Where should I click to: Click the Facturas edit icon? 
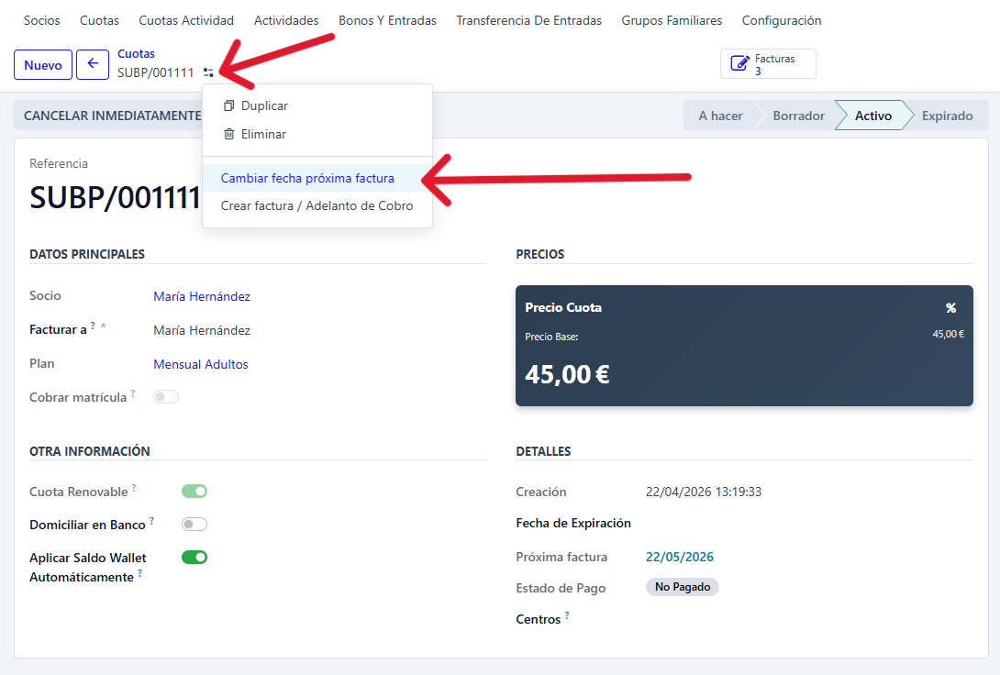tap(739, 64)
